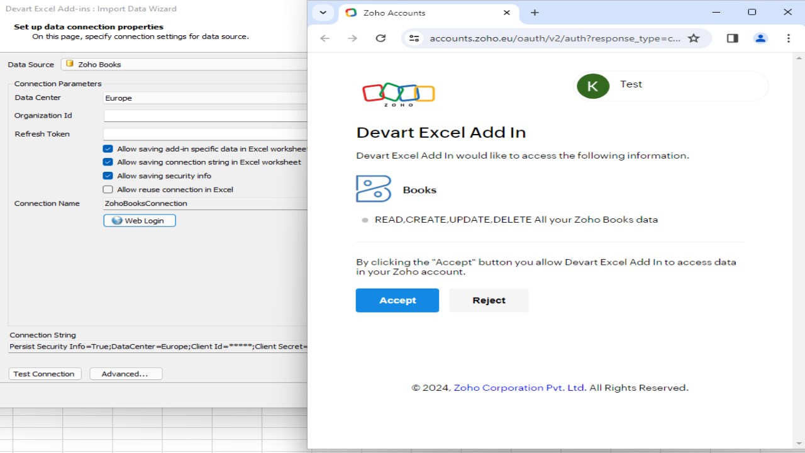Open Chrome profile icon
This screenshot has height=453, width=805.
[x=760, y=38]
